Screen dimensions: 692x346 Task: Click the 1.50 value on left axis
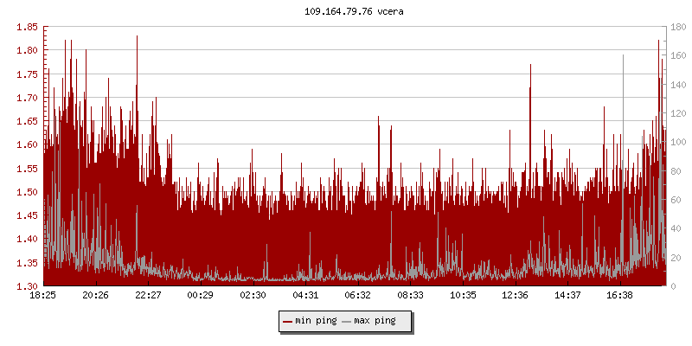26,192
